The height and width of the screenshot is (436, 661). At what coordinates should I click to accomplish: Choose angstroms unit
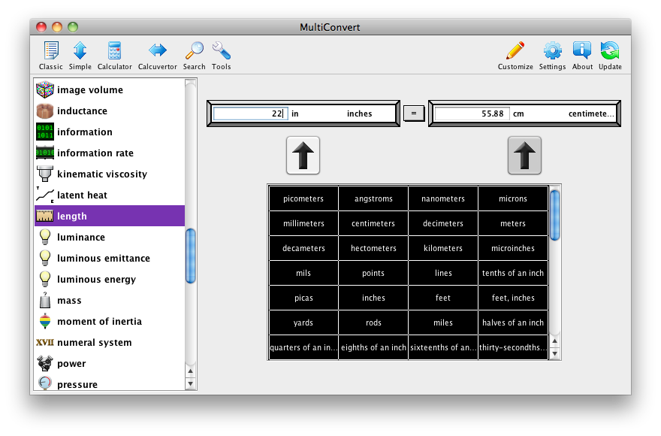[373, 198]
